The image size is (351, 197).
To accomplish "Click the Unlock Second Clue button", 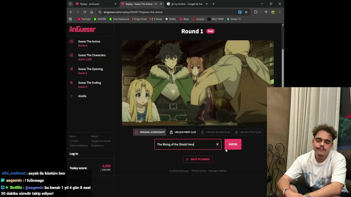I will [x=216, y=132].
